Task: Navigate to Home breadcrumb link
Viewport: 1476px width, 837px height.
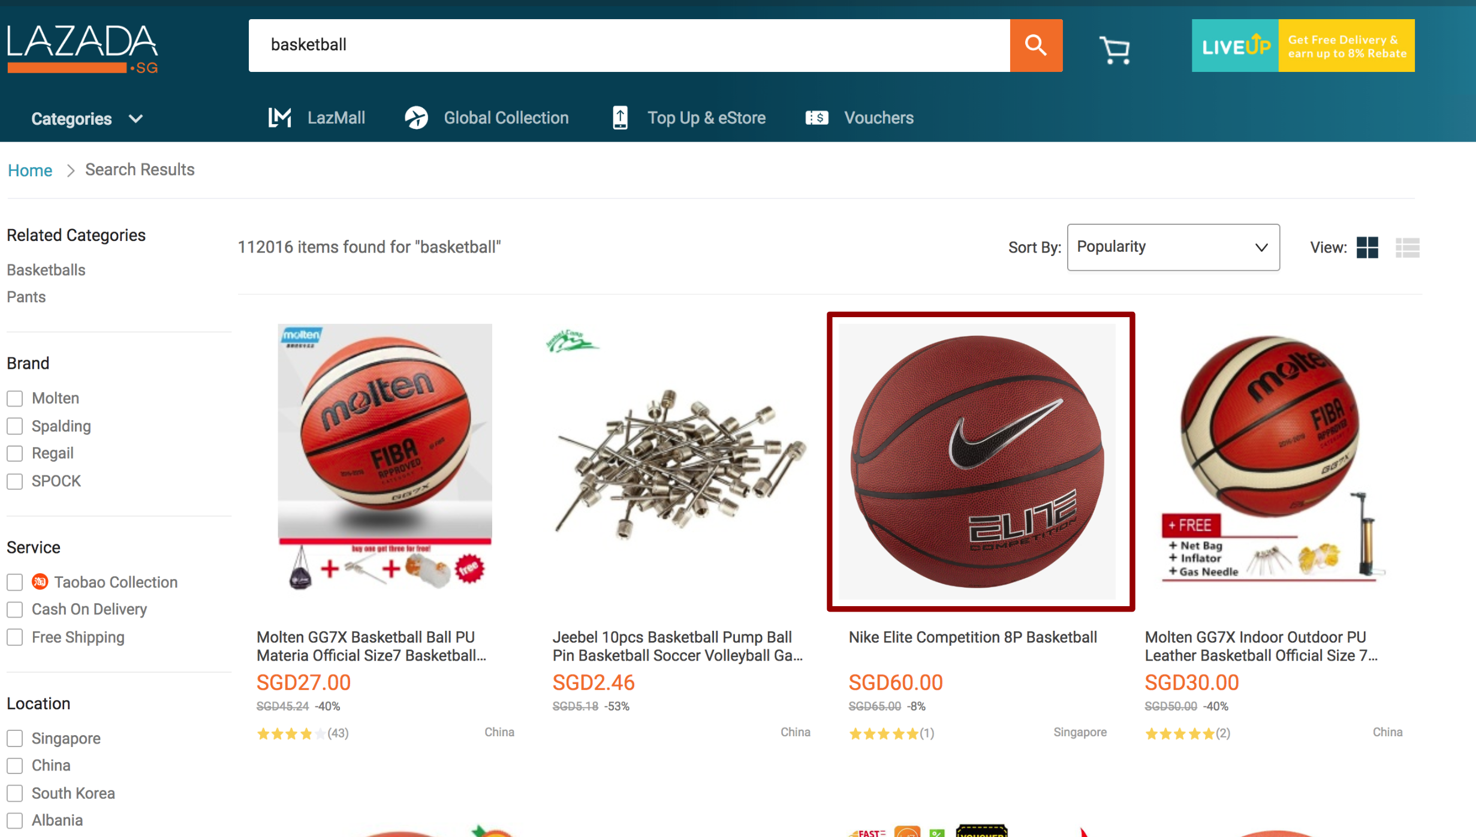Action: pos(31,169)
